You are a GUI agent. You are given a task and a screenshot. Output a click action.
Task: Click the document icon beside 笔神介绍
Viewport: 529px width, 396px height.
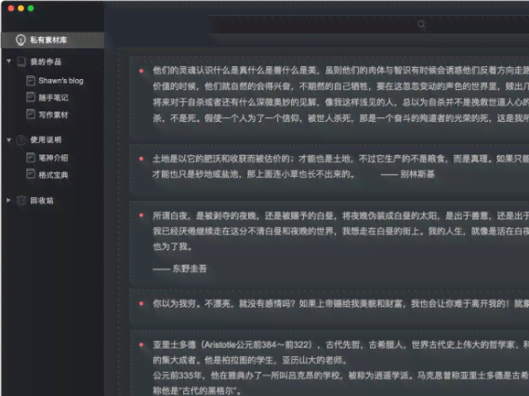(31, 157)
